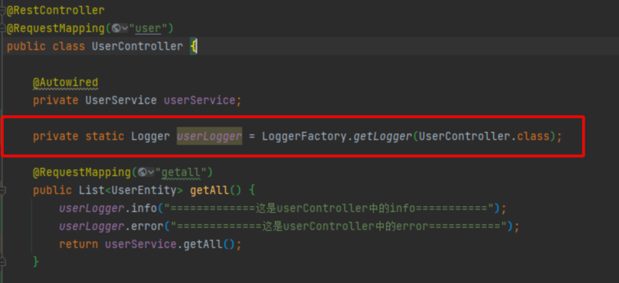Click the "getall" mapping path string
Screen dimensions: 619x283
pos(180,172)
